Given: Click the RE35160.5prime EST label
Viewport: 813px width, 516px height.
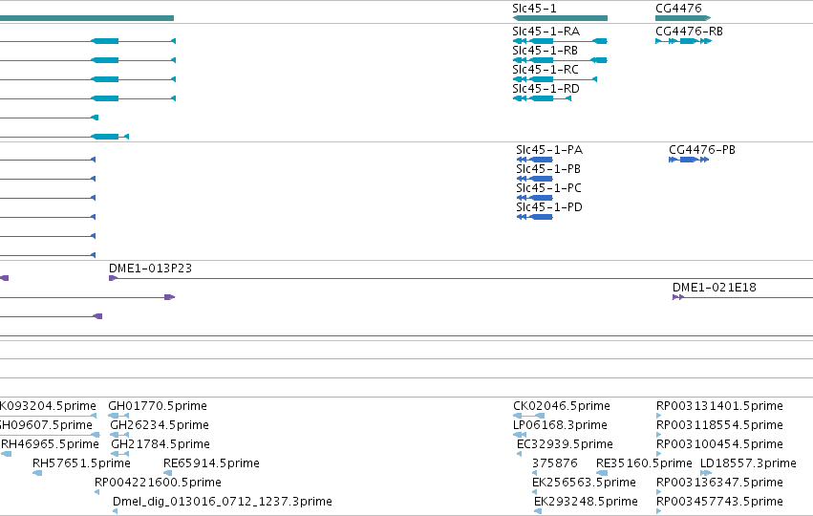Looking at the screenshot, I should click(x=644, y=463).
